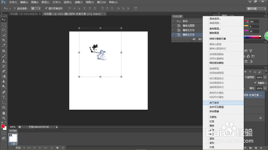
Task: Toggle history brush source for 移动 state
Action: (174, 21)
